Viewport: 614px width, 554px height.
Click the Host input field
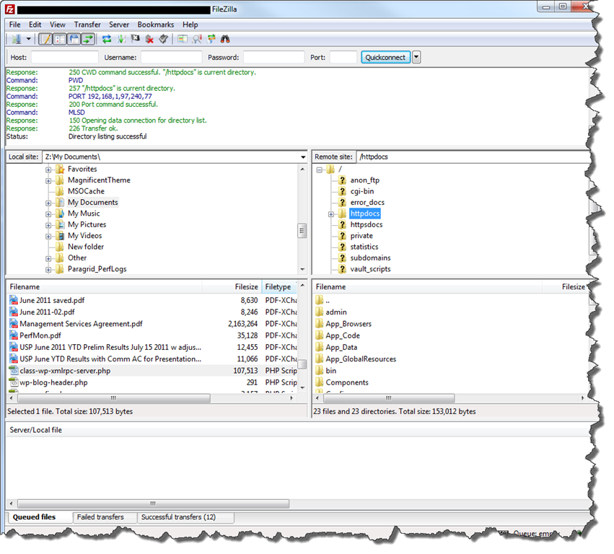[x=64, y=57]
